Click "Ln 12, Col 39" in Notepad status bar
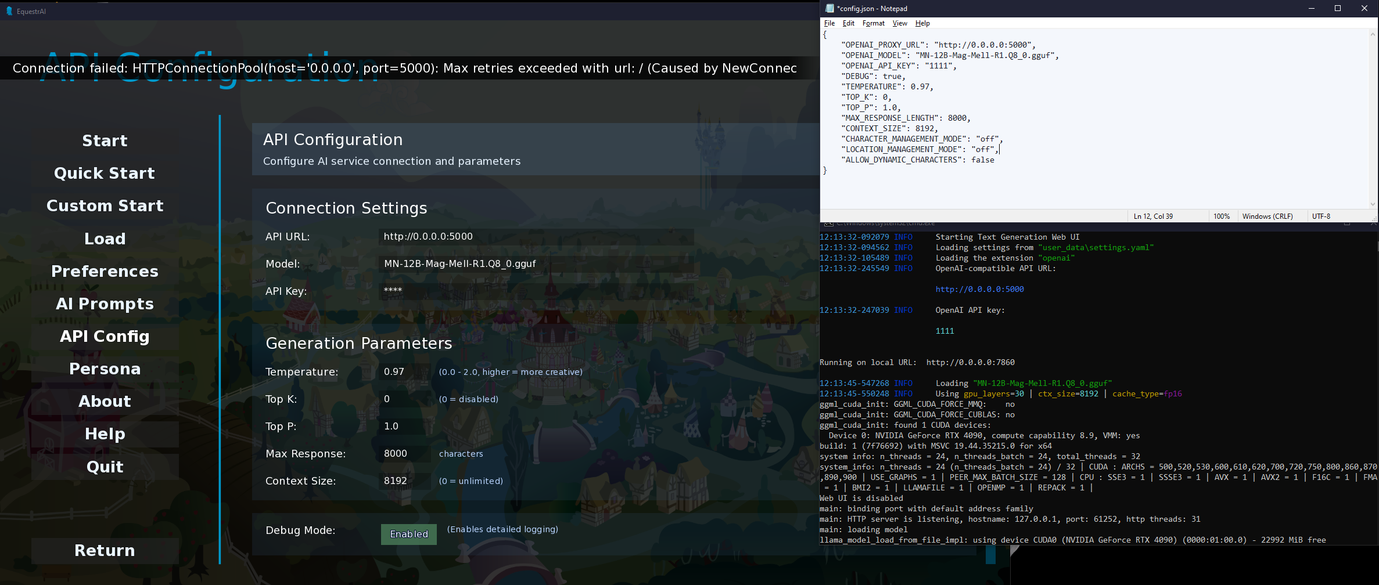The height and width of the screenshot is (585, 1379). 1153,216
